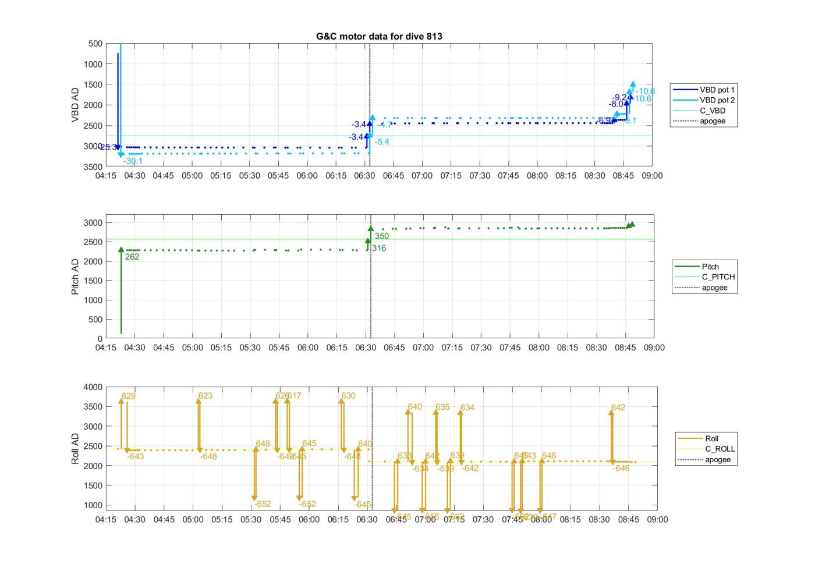The width and height of the screenshot is (815, 574).
Task: Click the dark blue line sample beside 'VBD pot 1'
Action: [685, 90]
